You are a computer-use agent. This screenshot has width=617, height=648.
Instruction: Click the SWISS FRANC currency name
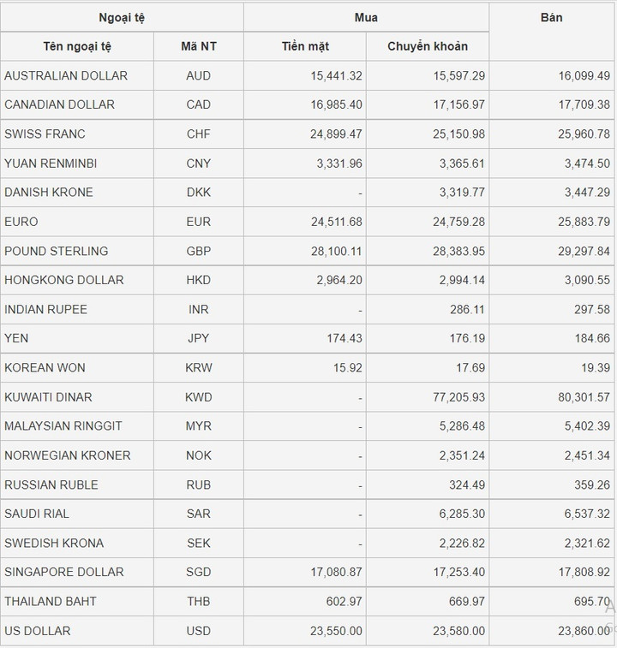45,134
